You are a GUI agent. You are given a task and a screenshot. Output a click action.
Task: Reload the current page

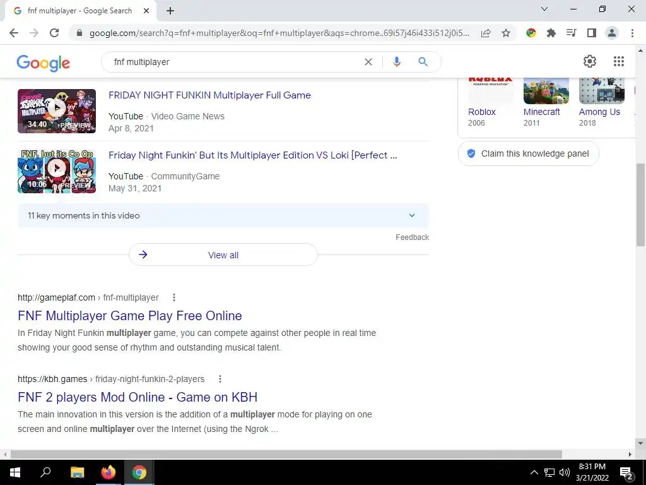click(x=54, y=33)
